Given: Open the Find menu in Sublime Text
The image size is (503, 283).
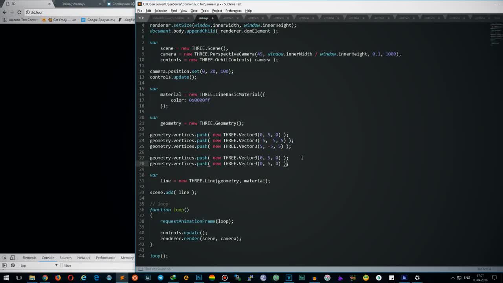Looking at the screenshot, I should (174, 11).
